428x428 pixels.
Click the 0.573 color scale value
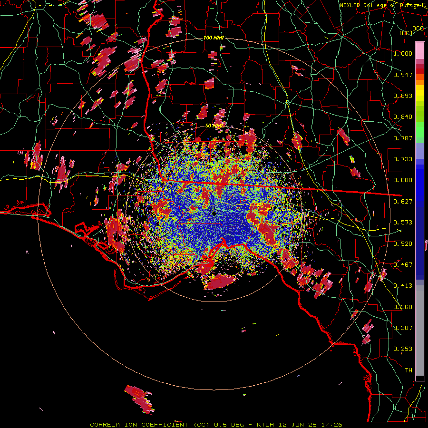pyautogui.click(x=403, y=223)
